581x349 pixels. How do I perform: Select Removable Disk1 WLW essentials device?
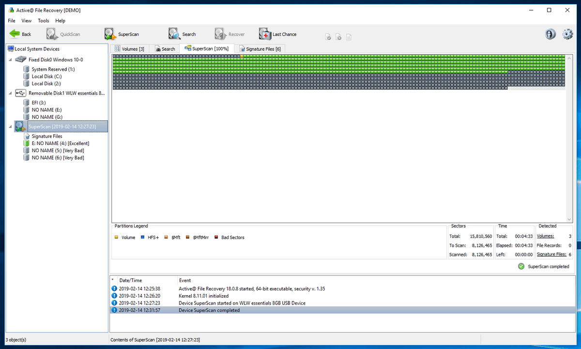(66, 93)
